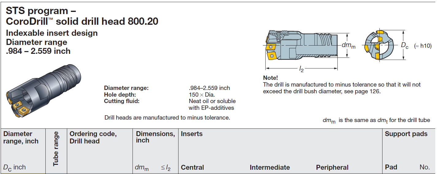Click the 'Cutting fluid:' specification label

pos(122,101)
